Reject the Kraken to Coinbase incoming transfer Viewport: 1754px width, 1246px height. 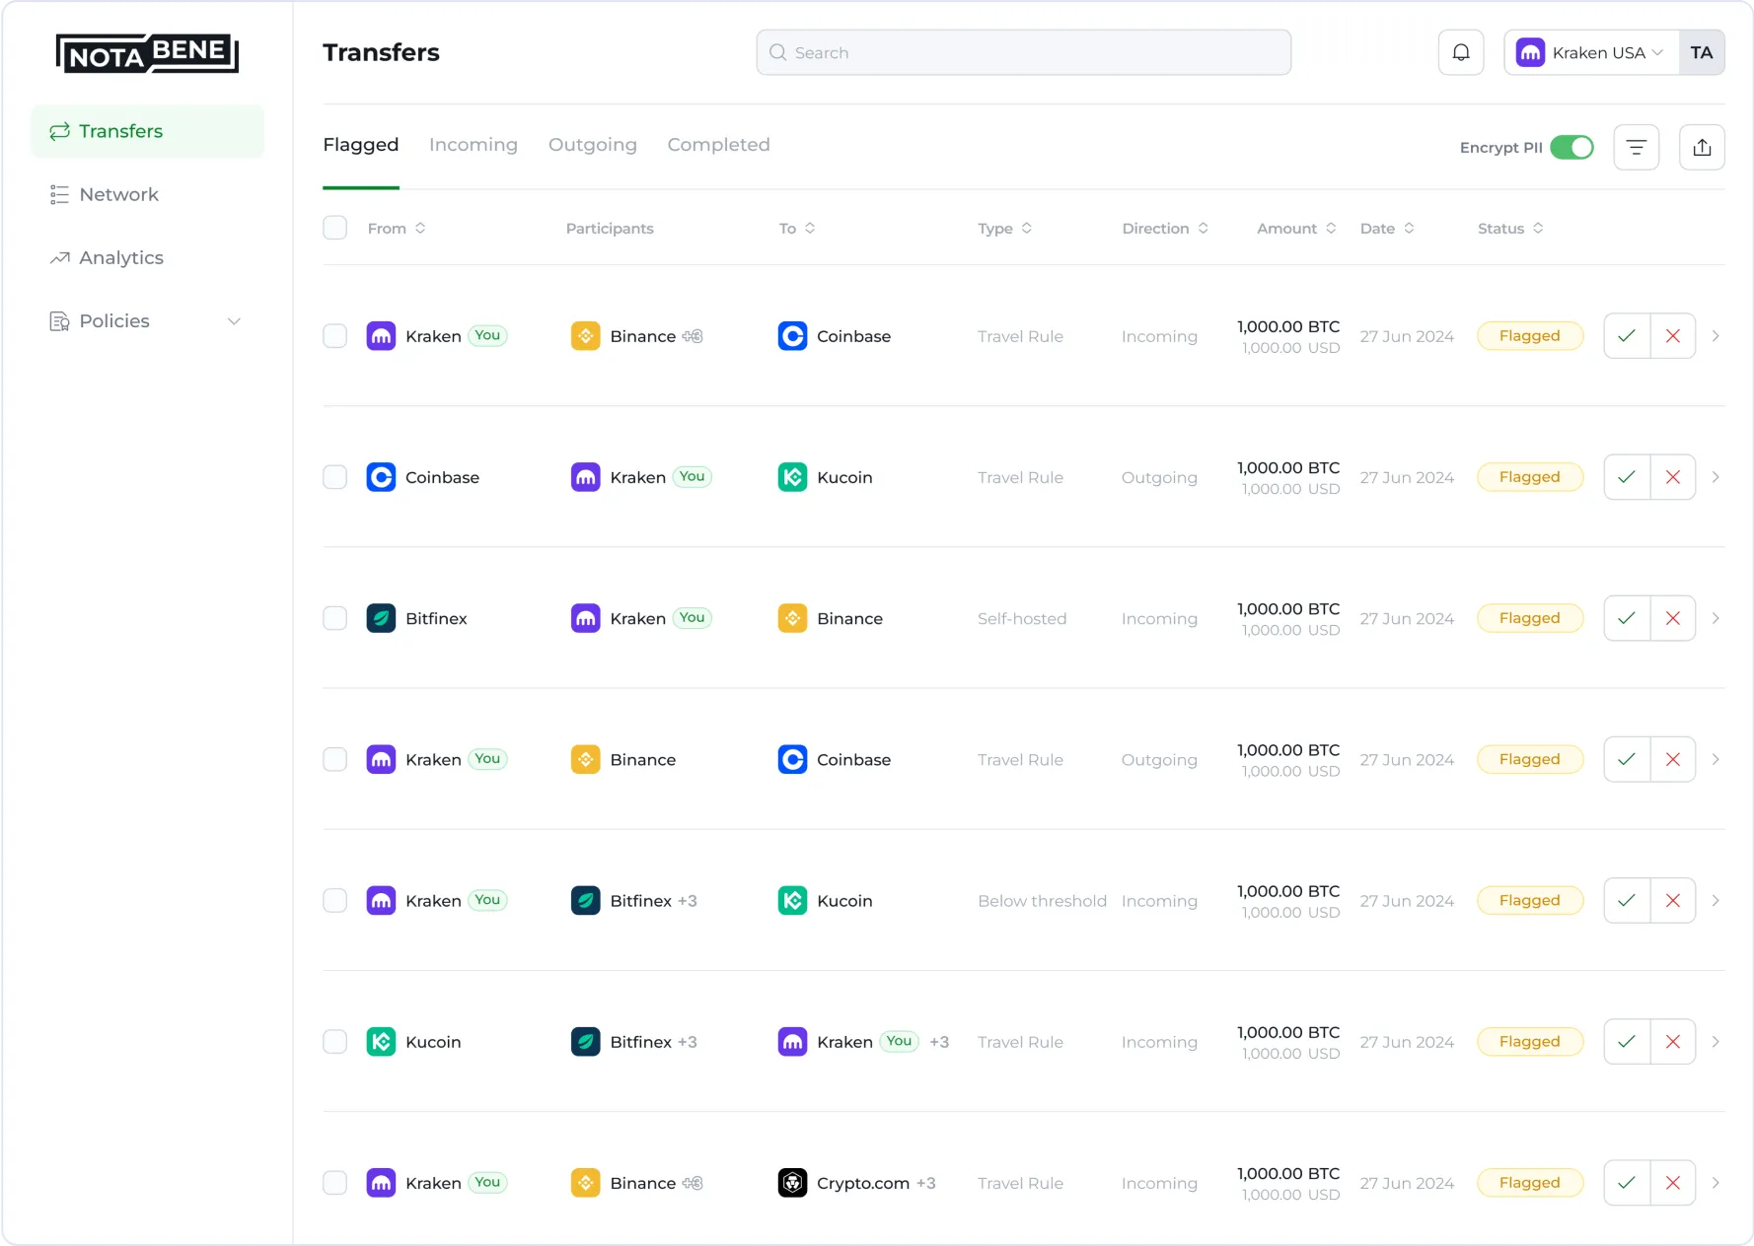tap(1673, 336)
